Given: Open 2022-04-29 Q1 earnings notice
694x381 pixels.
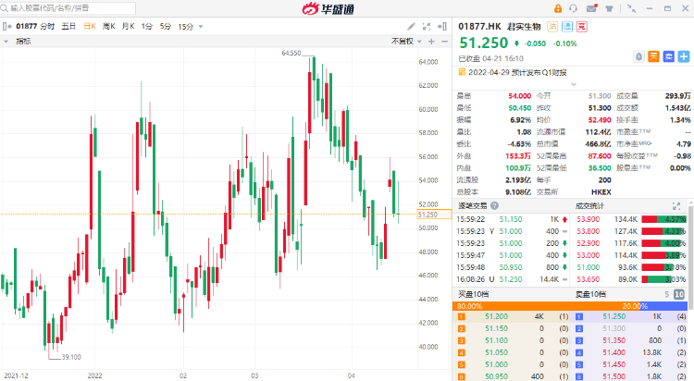Looking at the screenshot, I should coord(518,72).
